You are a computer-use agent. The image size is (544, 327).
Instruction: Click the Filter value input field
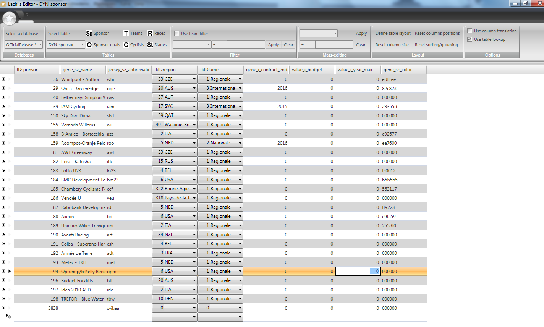pyautogui.click(x=246, y=45)
